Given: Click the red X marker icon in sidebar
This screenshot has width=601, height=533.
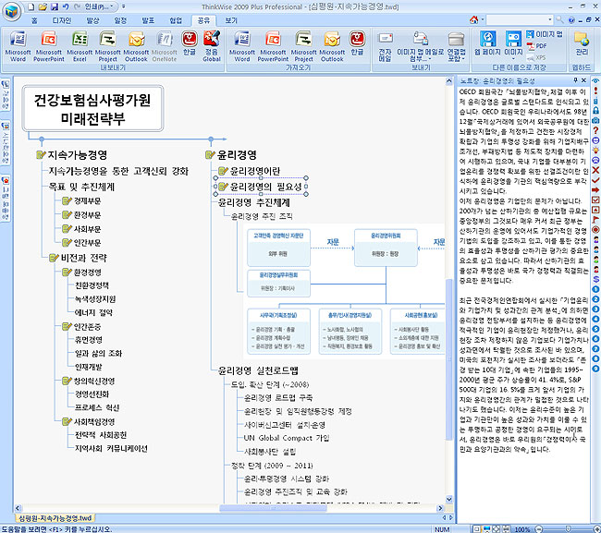Looking at the screenshot, I should [595, 170].
